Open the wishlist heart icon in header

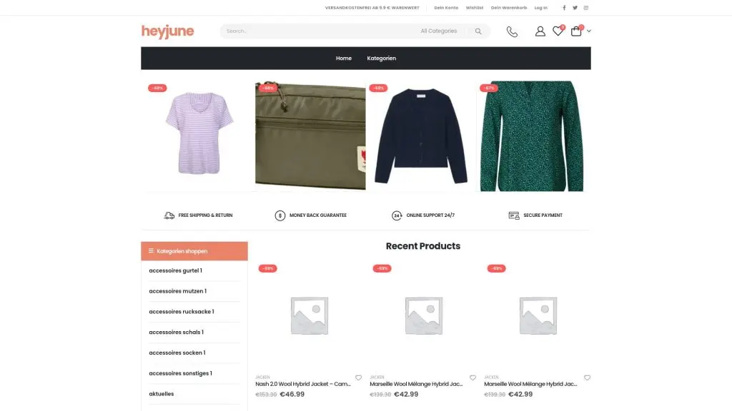[558, 31]
